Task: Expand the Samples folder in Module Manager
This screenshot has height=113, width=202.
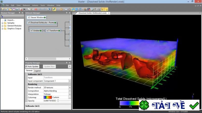Action: pos(3,23)
